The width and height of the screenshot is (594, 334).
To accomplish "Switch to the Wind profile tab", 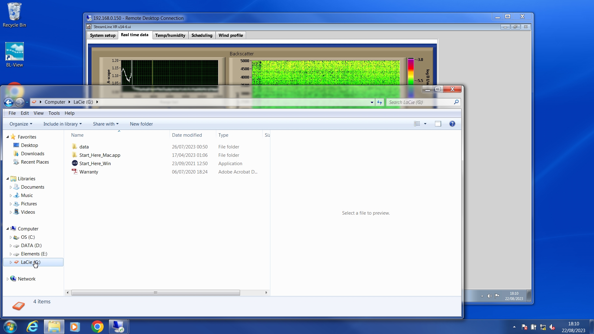I will (x=230, y=35).
